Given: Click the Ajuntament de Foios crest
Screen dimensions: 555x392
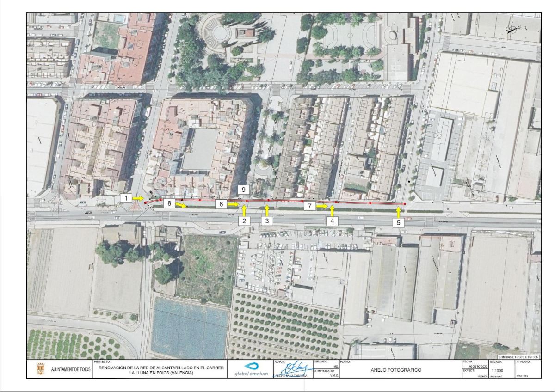Looking at the screenshot, I should (x=40, y=370).
